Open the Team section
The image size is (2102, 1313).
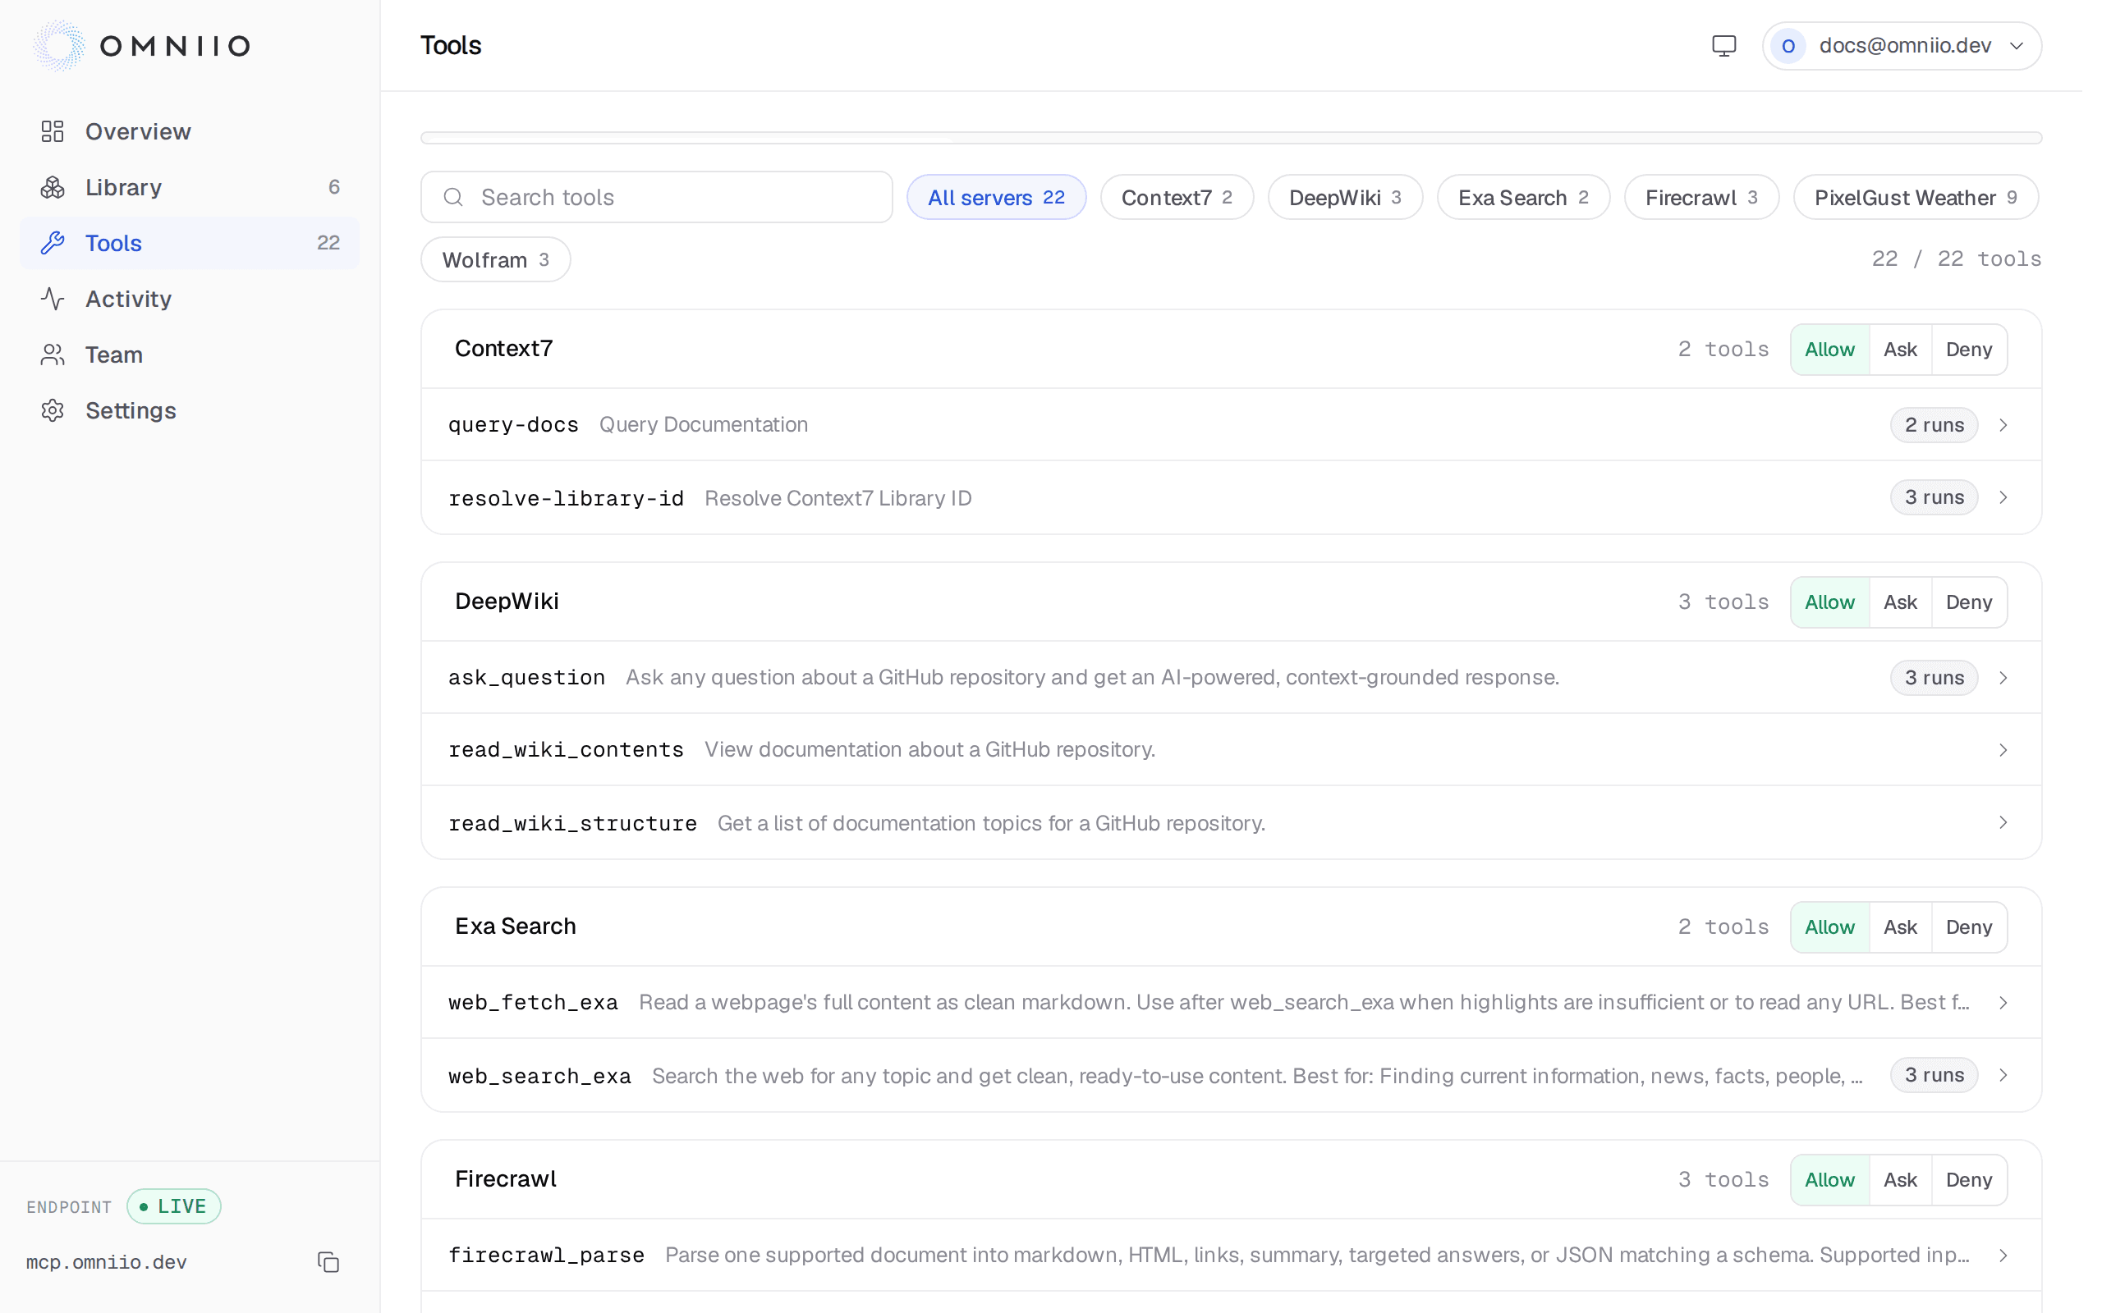pyautogui.click(x=189, y=355)
